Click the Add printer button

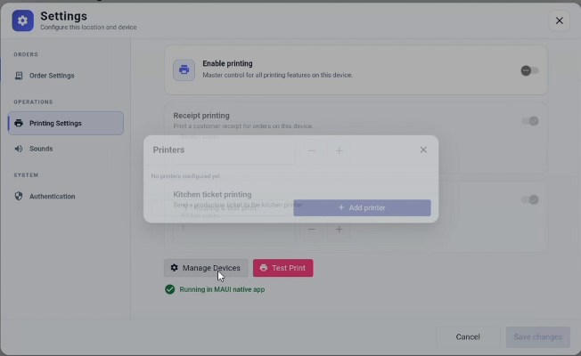(x=362, y=208)
